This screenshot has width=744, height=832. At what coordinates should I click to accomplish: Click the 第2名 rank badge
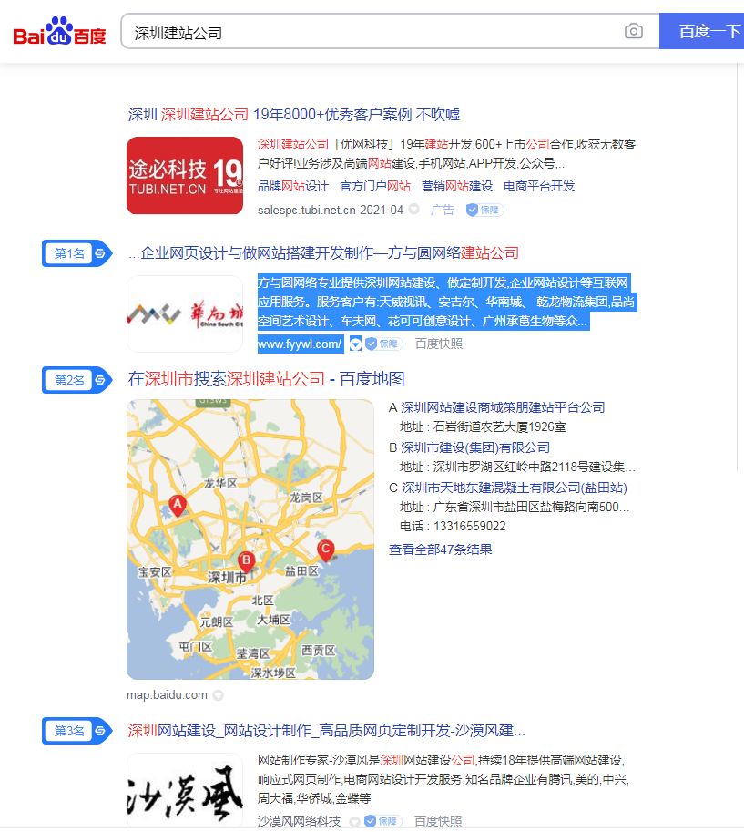76,380
